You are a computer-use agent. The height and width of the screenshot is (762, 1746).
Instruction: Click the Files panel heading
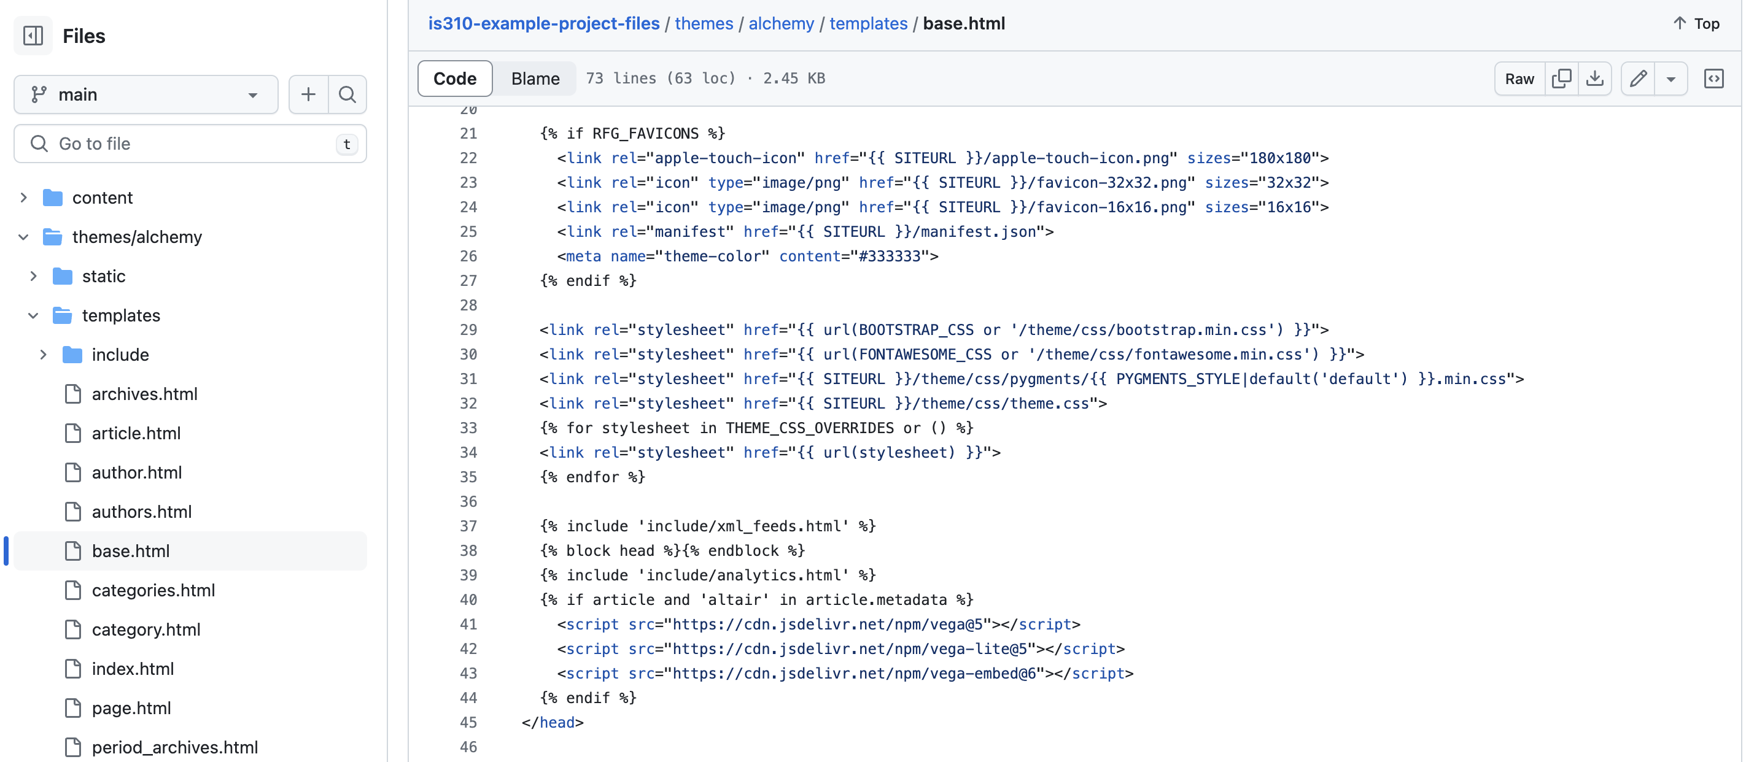84,36
